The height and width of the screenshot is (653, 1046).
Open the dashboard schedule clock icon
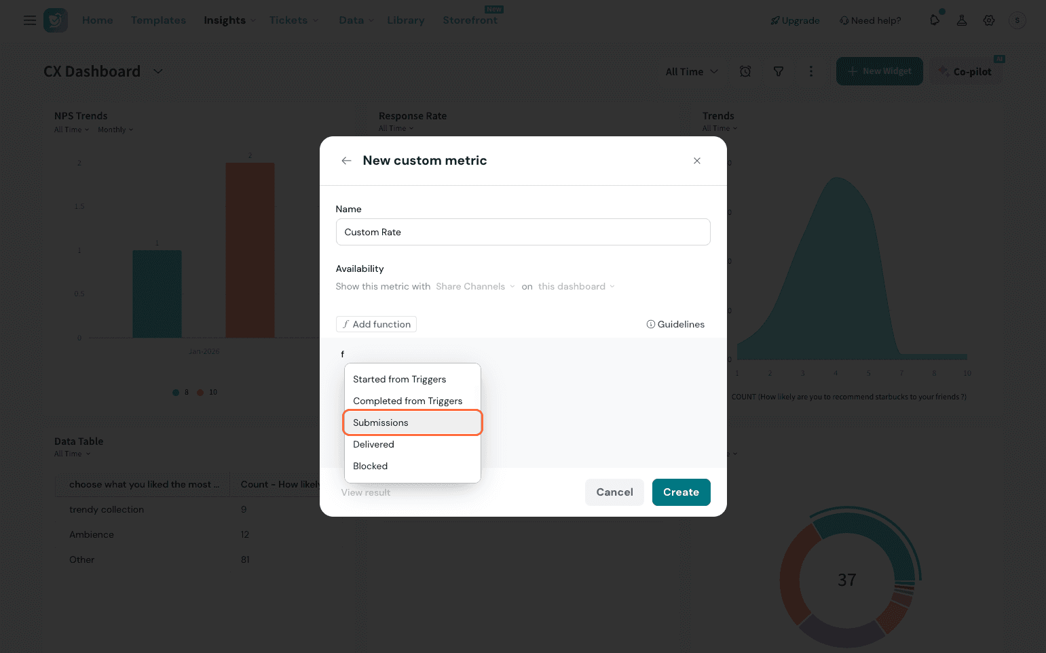pyautogui.click(x=745, y=71)
